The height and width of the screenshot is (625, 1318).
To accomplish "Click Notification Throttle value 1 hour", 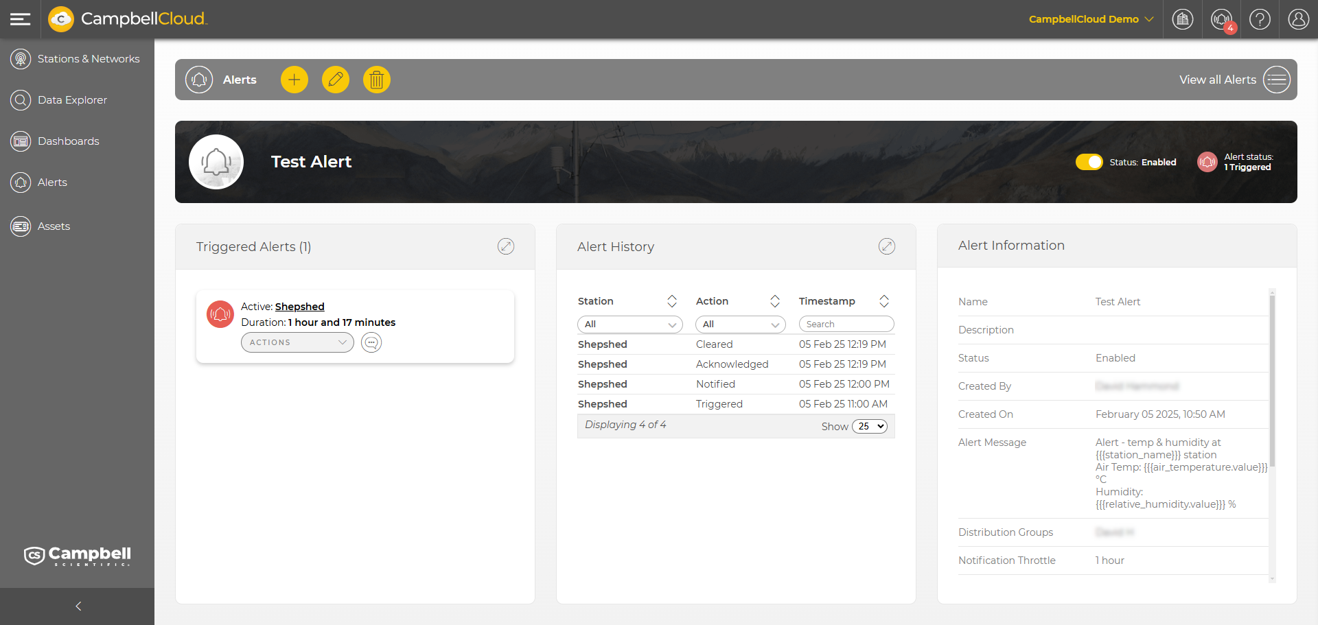I will (x=1110, y=561).
